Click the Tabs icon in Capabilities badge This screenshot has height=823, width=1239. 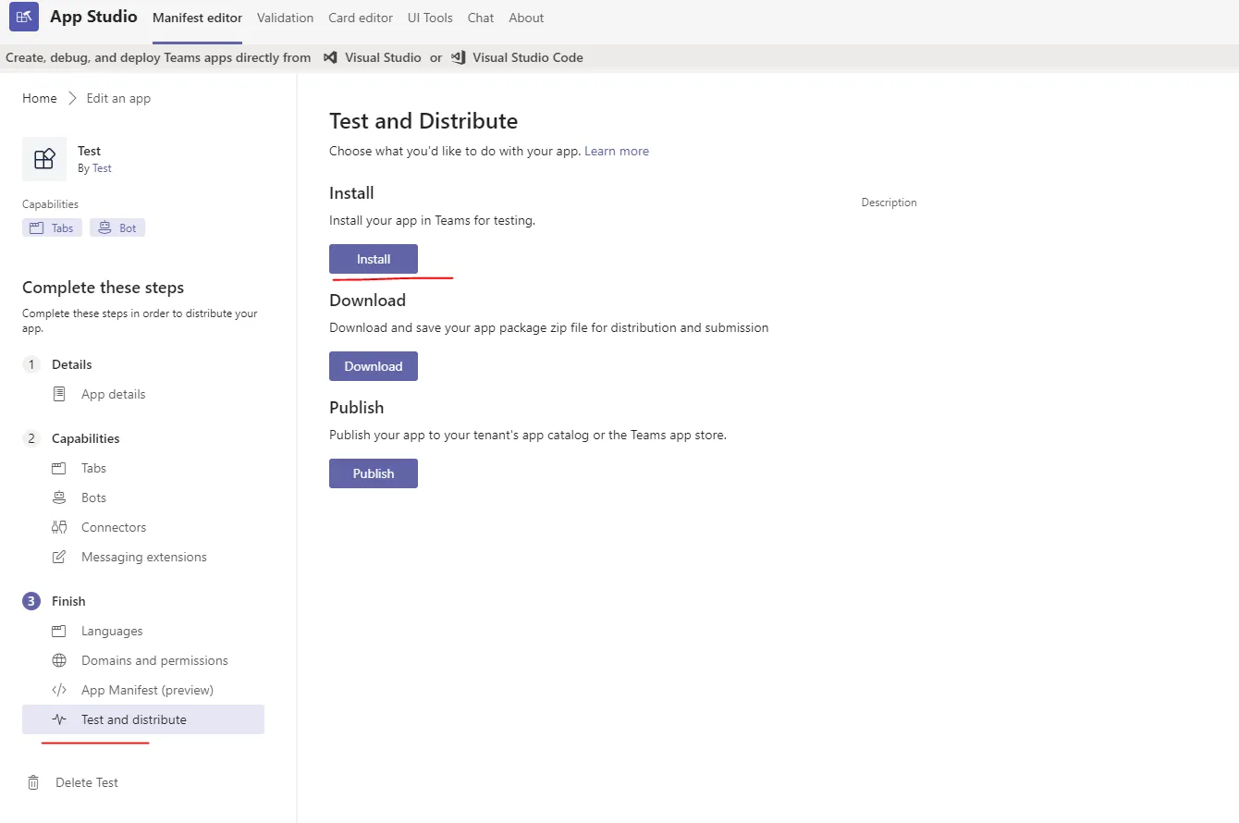(37, 228)
